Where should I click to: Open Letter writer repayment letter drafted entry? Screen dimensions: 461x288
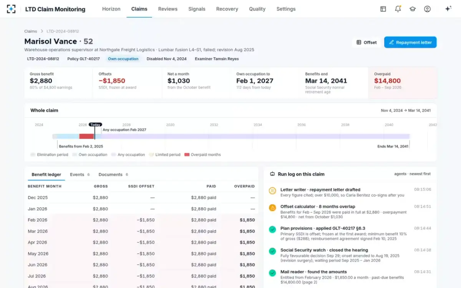pyautogui.click(x=350, y=192)
